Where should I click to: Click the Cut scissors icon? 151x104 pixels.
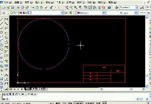(33, 7)
